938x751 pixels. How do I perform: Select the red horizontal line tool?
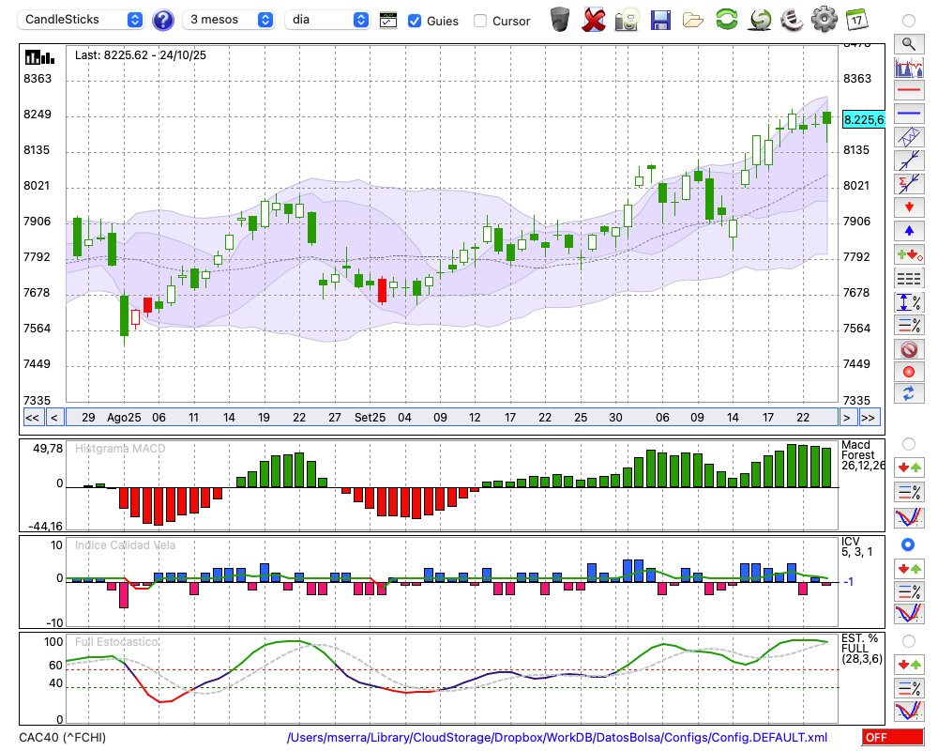(909, 90)
